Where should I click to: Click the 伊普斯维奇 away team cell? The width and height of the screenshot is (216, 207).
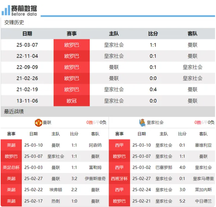point(95,179)
